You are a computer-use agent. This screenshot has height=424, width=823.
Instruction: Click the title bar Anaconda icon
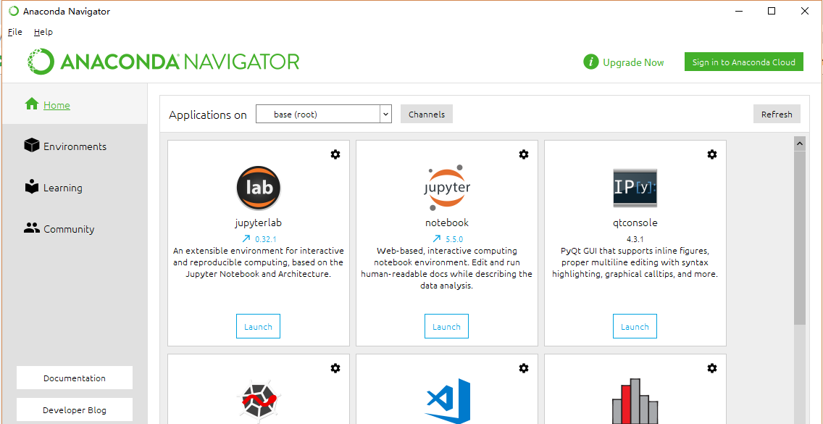pyautogui.click(x=14, y=11)
